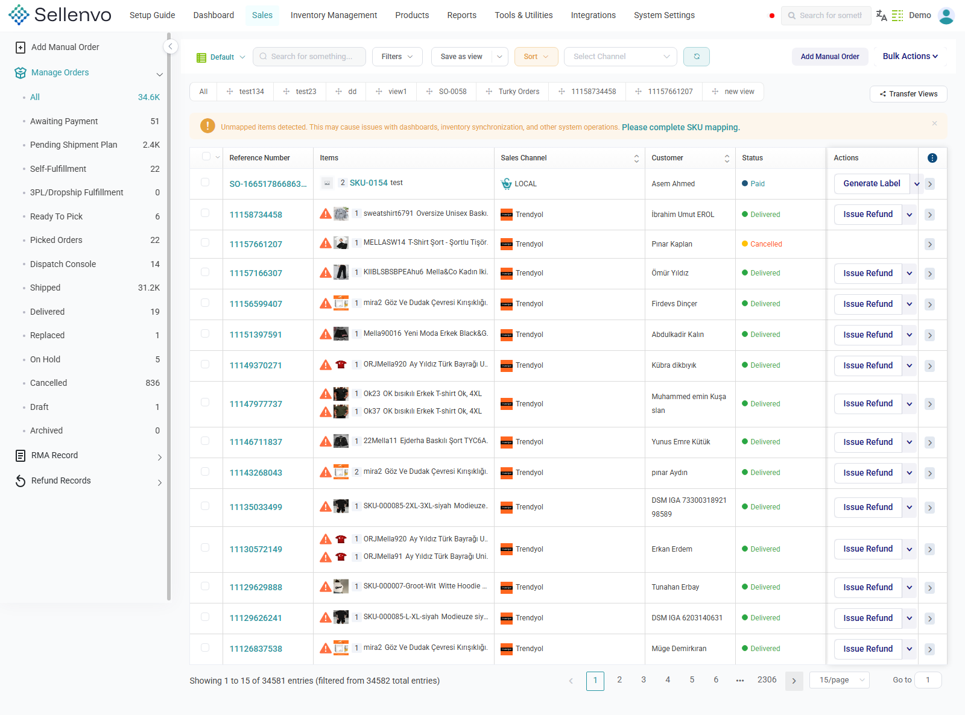Open the Inventory Management menu

pyautogui.click(x=334, y=15)
